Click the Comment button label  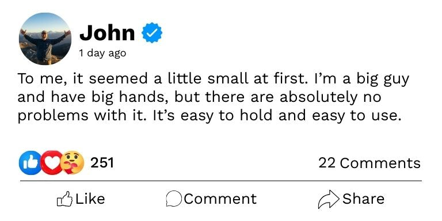tap(220, 199)
